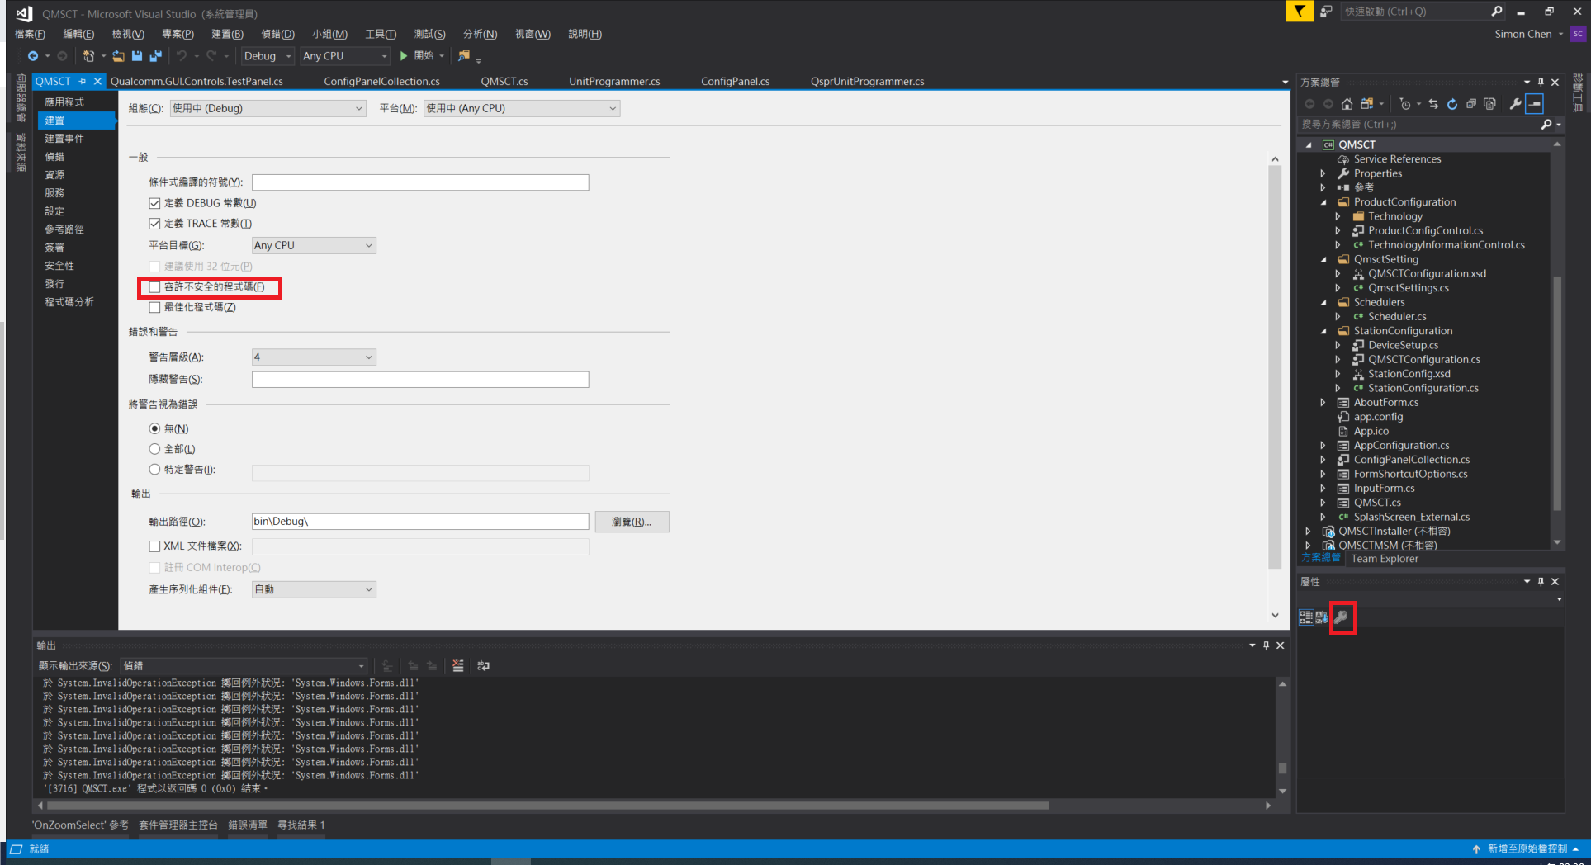Open the 產生序列化組件 dropdown
This screenshot has height=865, width=1591.
pos(314,589)
